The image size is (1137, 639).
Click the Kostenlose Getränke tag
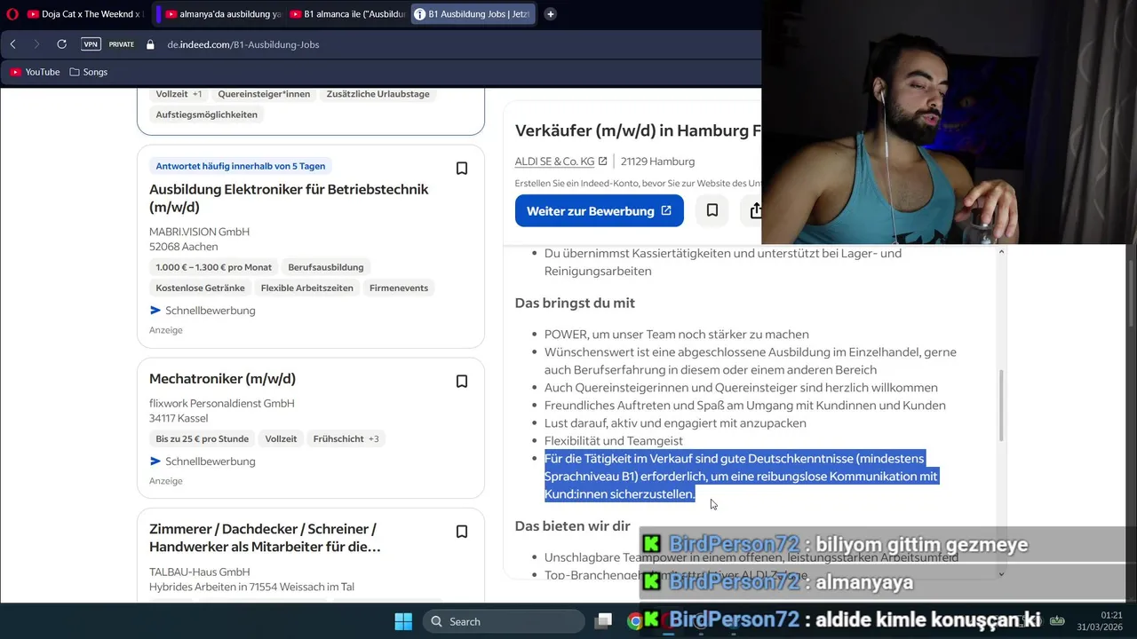[200, 288]
